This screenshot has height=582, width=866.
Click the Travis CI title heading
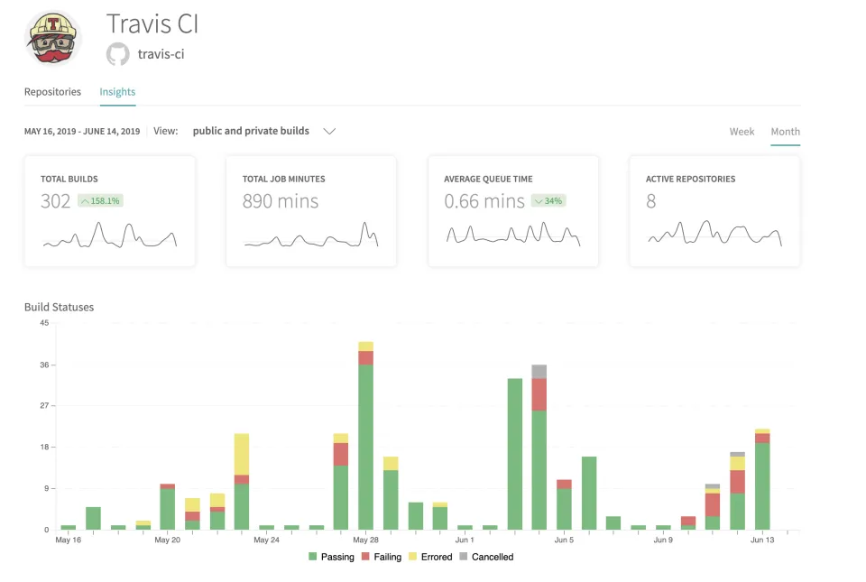(x=152, y=24)
